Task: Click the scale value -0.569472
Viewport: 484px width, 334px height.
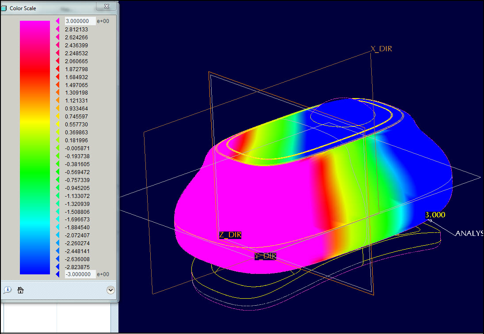Action: [77, 172]
